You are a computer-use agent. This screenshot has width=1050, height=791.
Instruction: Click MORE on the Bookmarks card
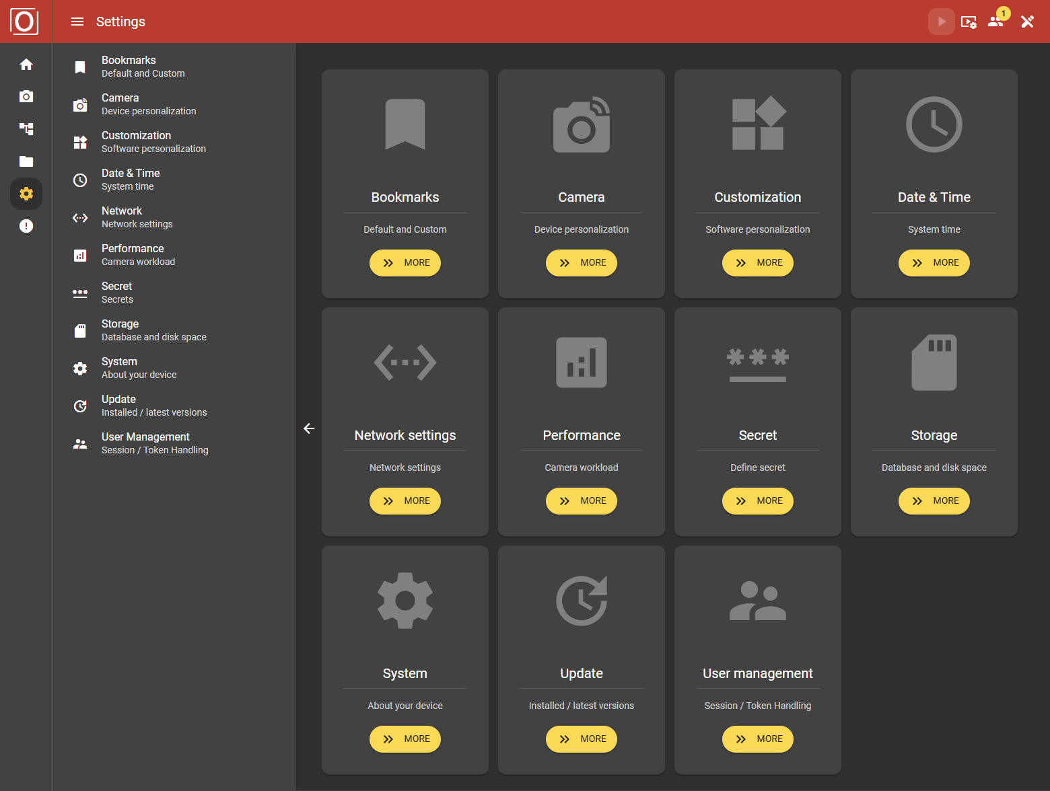405,262
